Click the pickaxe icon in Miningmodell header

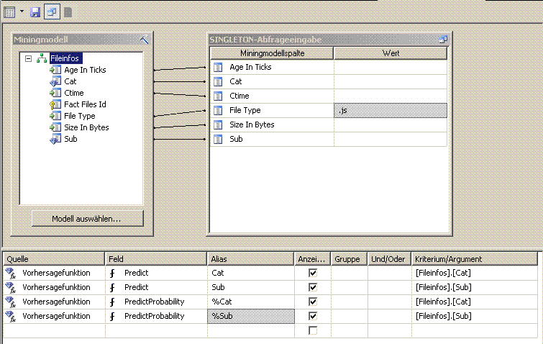[x=144, y=40]
